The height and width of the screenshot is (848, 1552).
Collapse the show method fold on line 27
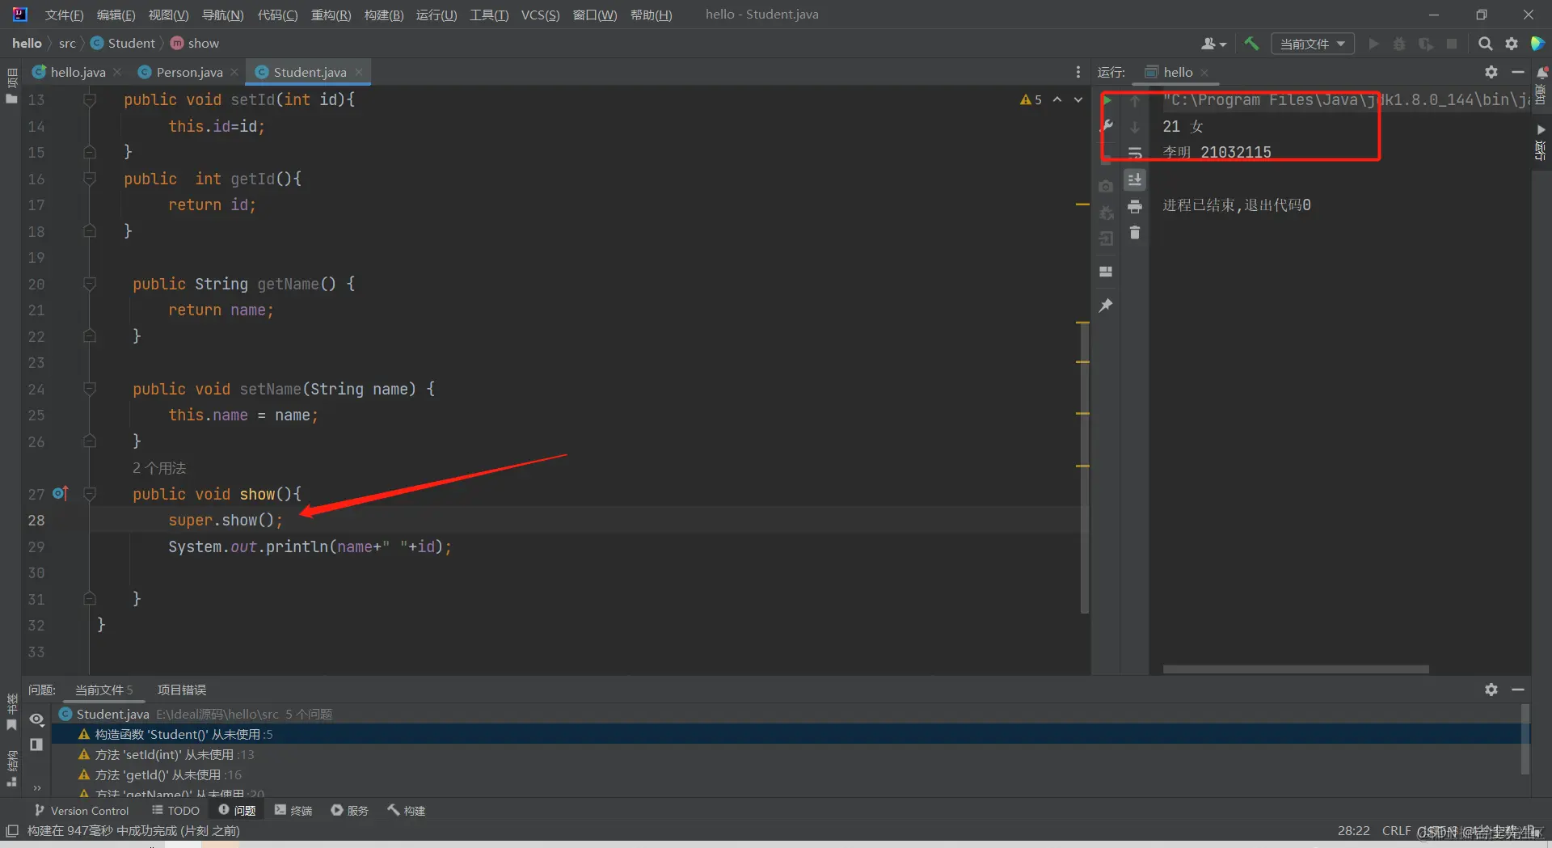[90, 494]
